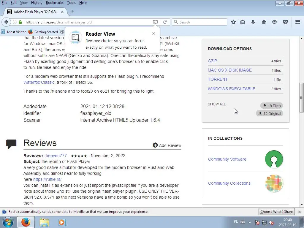304x228 pixels.
Task: Open the https://ruffle.rs/ link
Action: 47,179
